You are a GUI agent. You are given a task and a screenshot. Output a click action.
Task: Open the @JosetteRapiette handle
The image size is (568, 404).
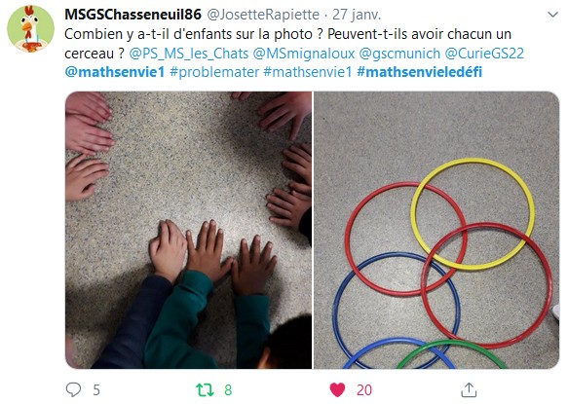(x=263, y=15)
